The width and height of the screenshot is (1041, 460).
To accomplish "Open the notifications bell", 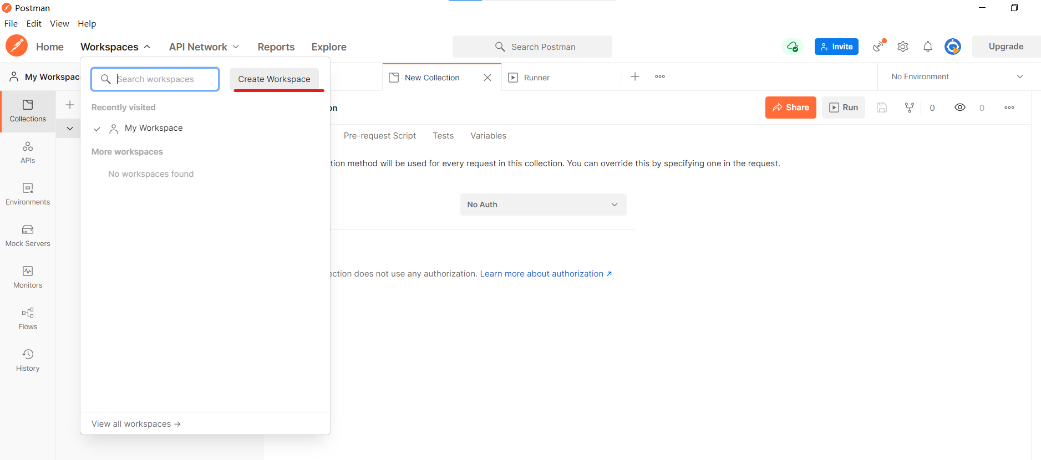I will (x=928, y=47).
